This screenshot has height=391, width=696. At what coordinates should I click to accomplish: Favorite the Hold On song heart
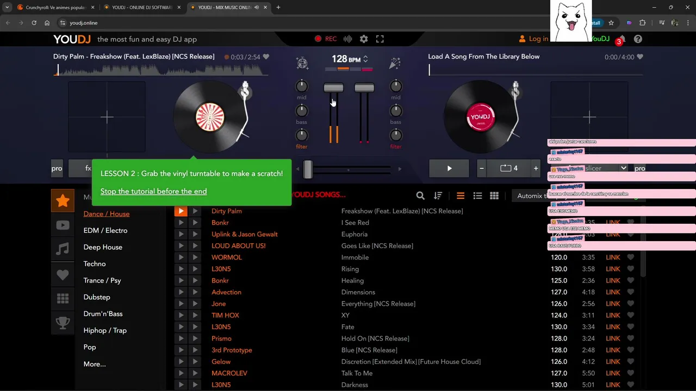(631, 338)
